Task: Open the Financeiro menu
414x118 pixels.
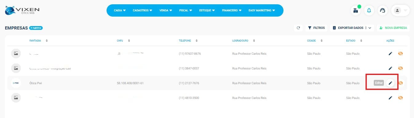Action: coord(232,10)
